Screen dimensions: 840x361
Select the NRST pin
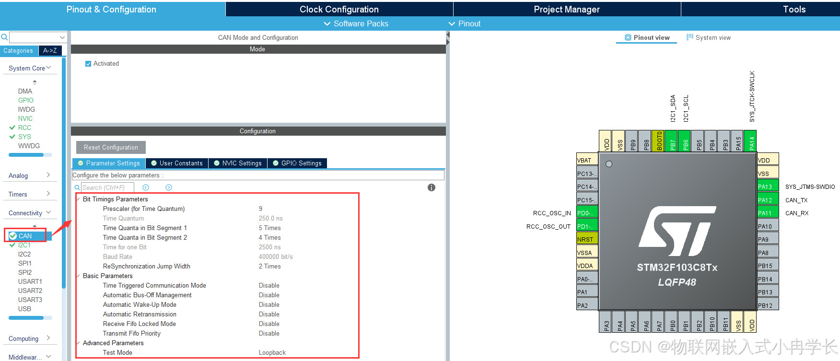tap(587, 239)
